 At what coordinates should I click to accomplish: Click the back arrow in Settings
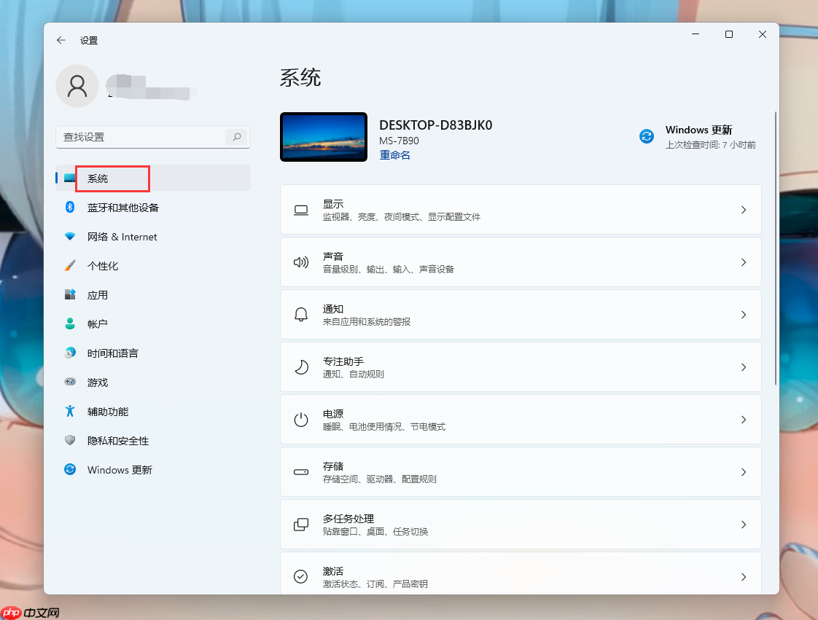(61, 40)
